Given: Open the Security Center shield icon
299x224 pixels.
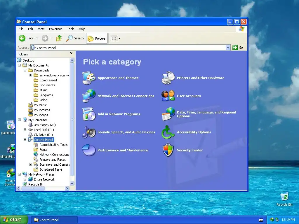Looking at the screenshot, I should 168,150.
